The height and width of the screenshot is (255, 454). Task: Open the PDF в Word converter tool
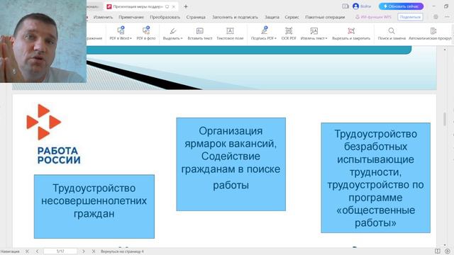tap(121, 33)
